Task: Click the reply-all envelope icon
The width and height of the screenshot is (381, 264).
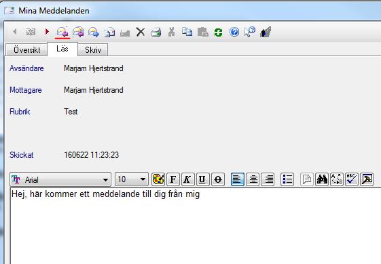Action: [78, 32]
